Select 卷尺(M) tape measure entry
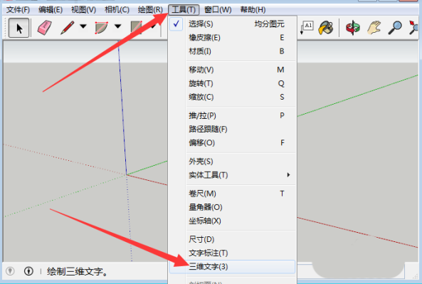The image size is (422, 284). click(232, 194)
